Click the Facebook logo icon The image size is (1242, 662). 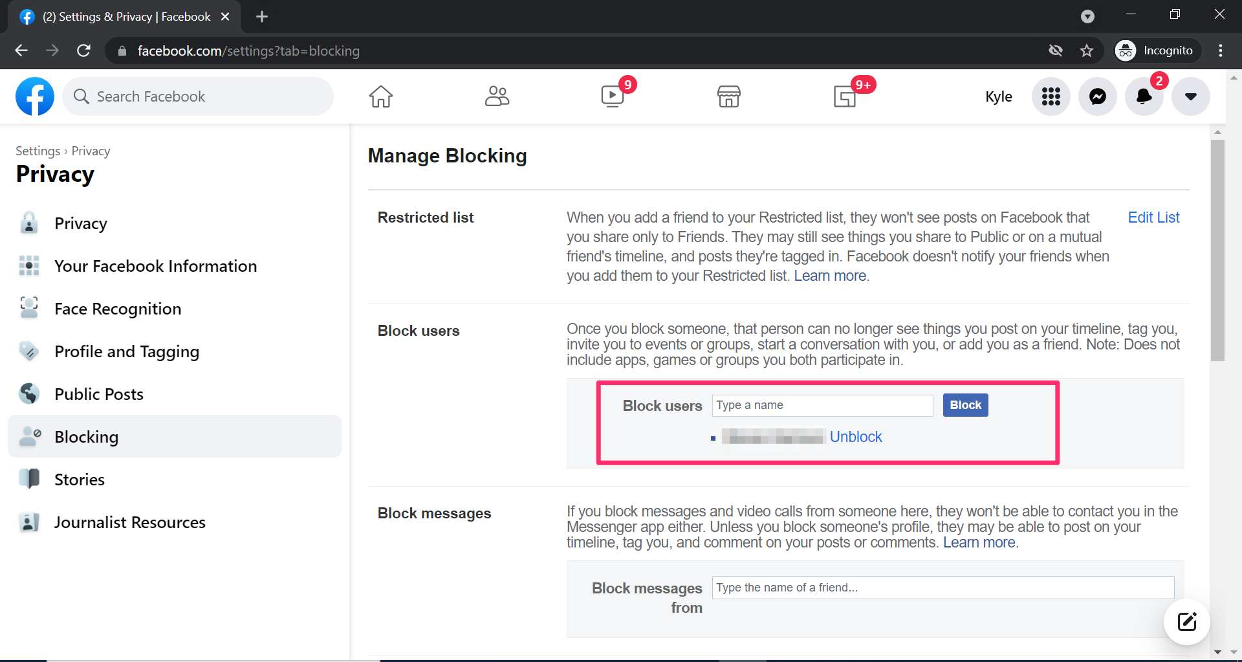(x=35, y=96)
